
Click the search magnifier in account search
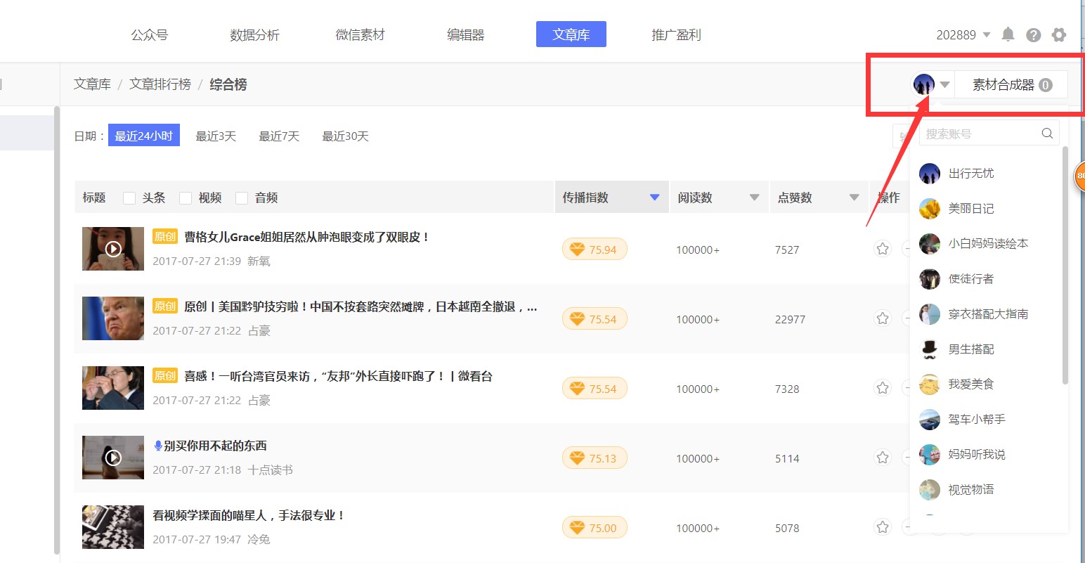[x=1047, y=134]
